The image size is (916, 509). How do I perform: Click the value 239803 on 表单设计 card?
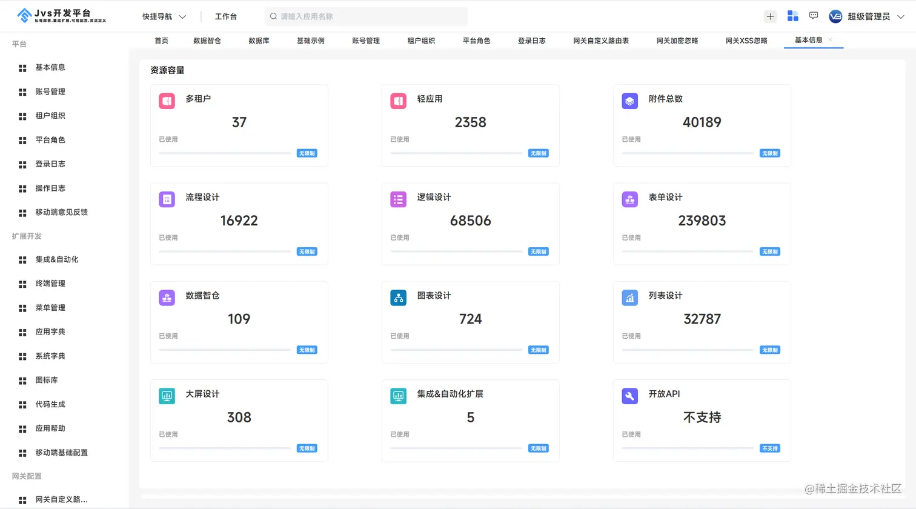coord(702,221)
